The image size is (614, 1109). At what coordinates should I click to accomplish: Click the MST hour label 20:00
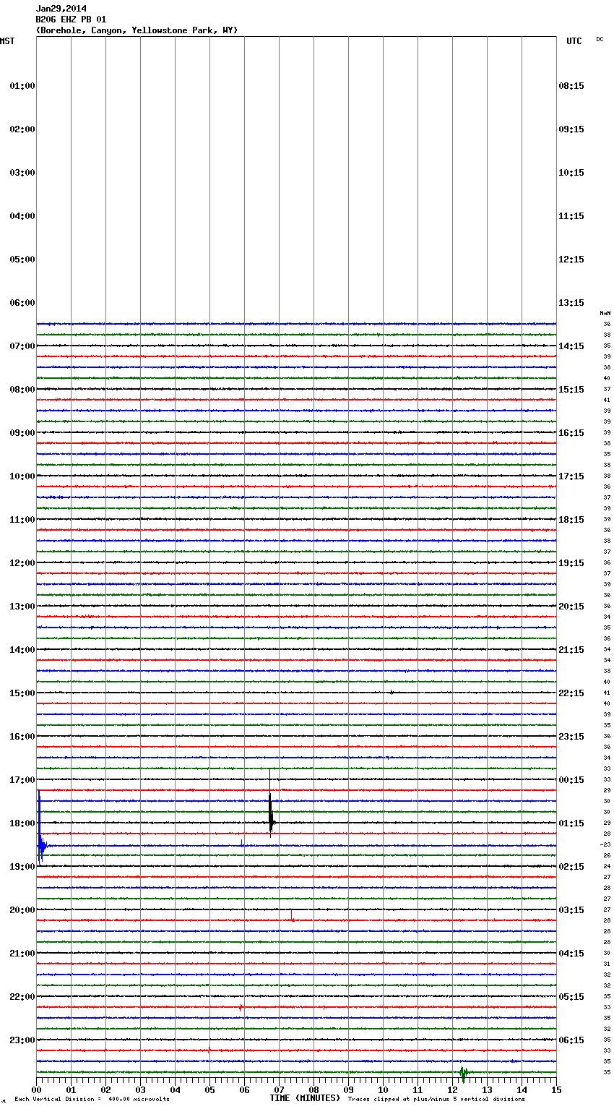(x=22, y=910)
